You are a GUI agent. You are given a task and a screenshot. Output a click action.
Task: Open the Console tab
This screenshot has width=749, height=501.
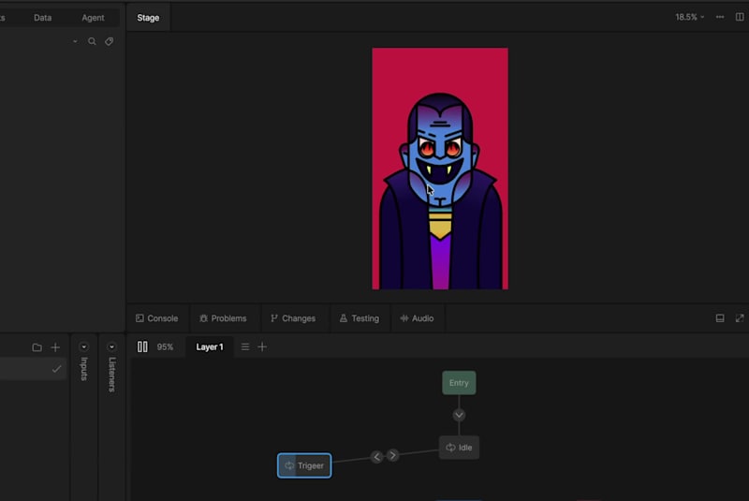click(x=156, y=318)
